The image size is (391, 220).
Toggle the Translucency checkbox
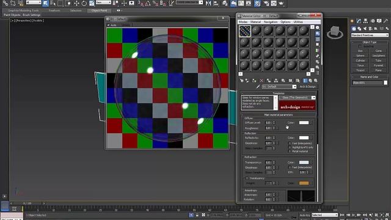click(x=247, y=178)
